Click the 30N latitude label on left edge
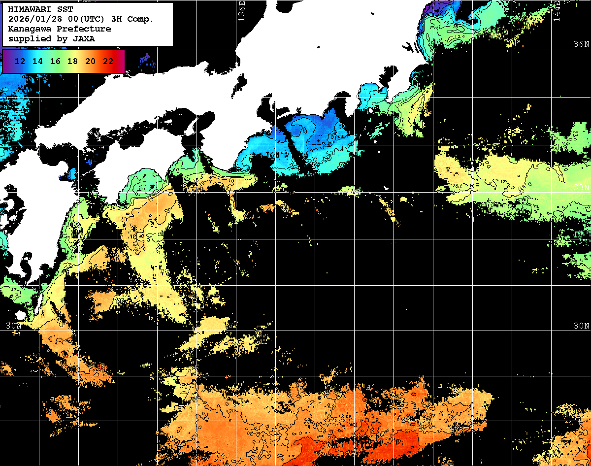Viewport: 591px width, 466px height. (x=13, y=326)
